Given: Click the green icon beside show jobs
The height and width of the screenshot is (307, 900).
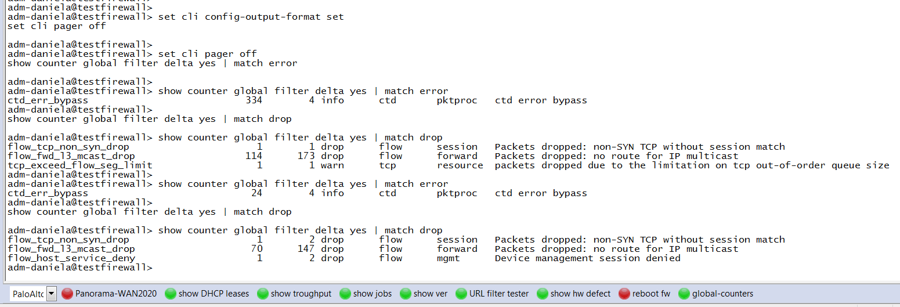Looking at the screenshot, I should point(345,294).
